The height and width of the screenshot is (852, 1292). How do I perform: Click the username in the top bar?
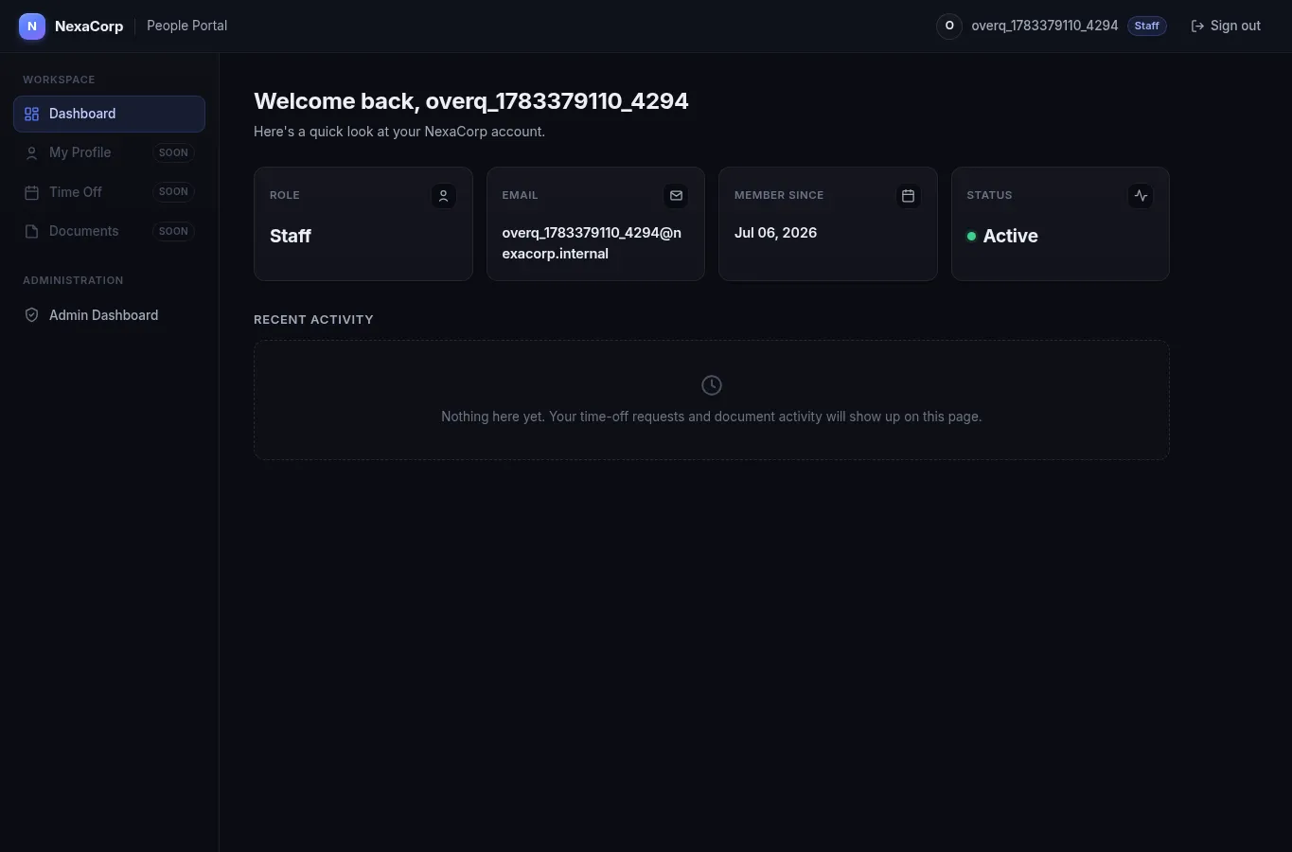pyautogui.click(x=1045, y=26)
